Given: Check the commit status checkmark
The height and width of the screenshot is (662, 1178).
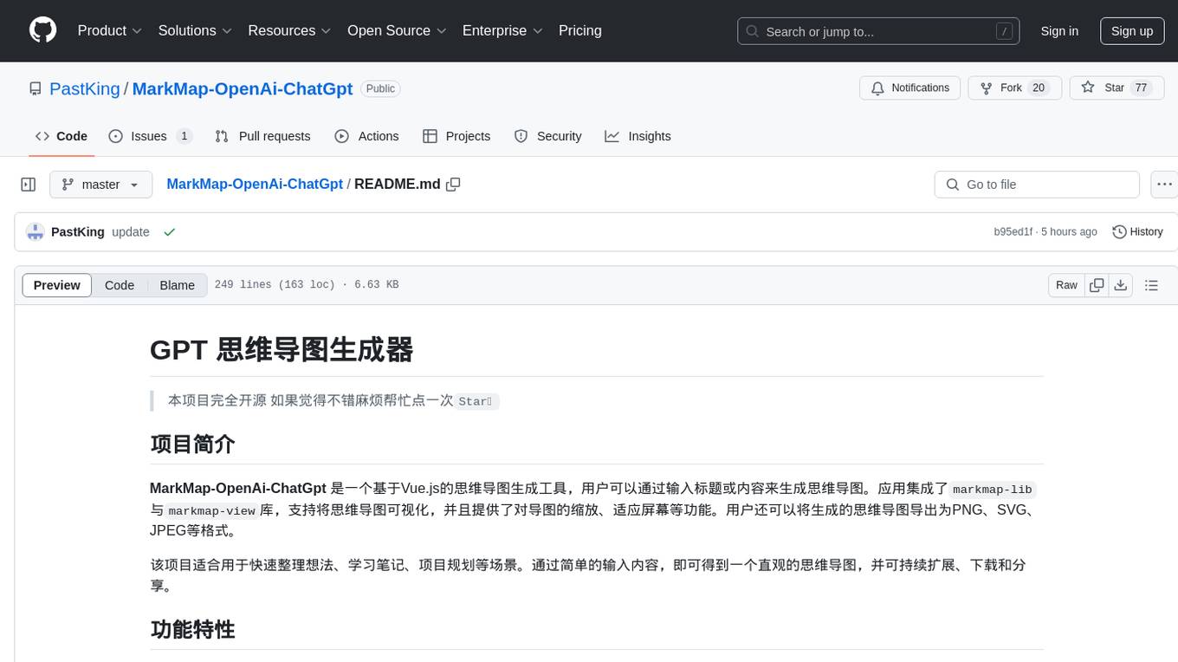Looking at the screenshot, I should tap(170, 232).
